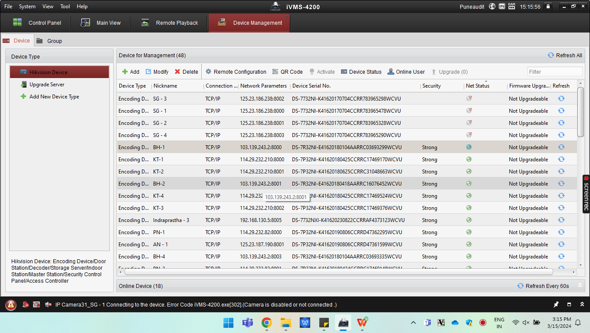590x333 pixels.
Task: Click the Filter input field
Action: tap(555, 72)
